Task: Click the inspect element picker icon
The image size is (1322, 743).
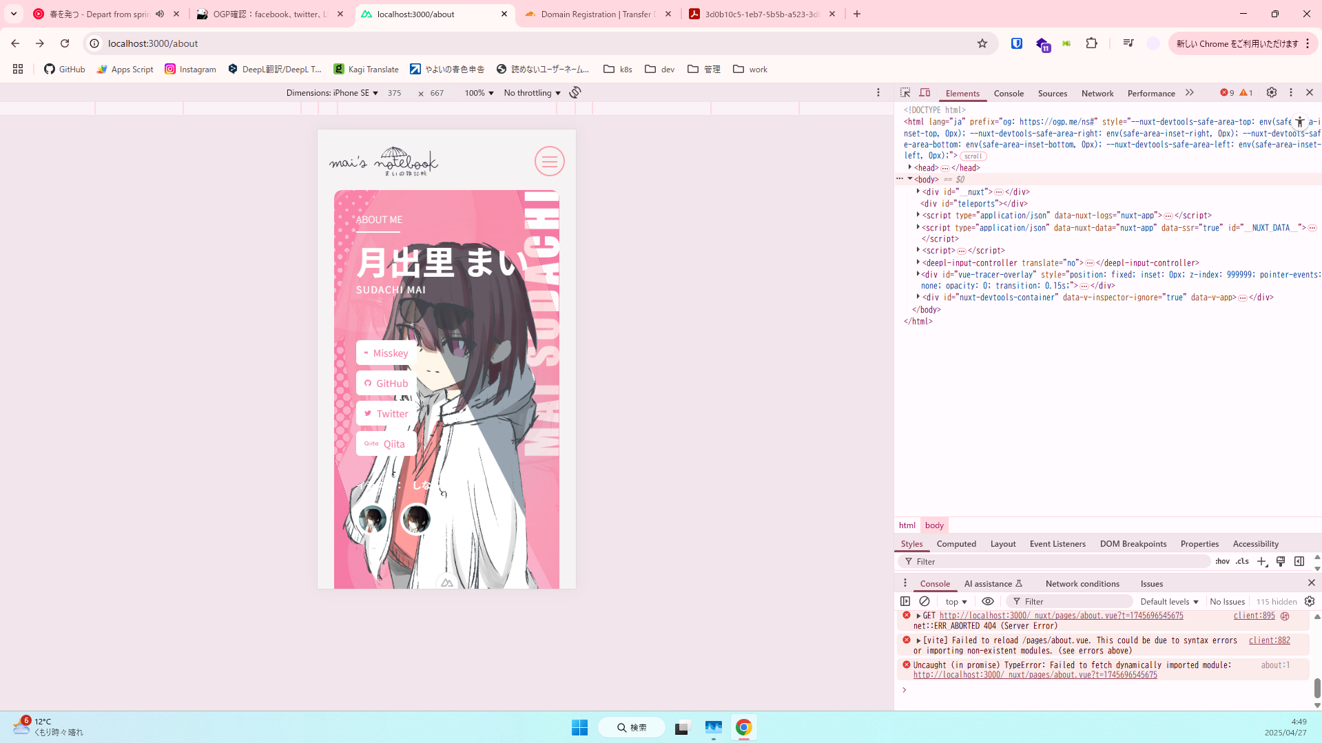Action: point(905,93)
